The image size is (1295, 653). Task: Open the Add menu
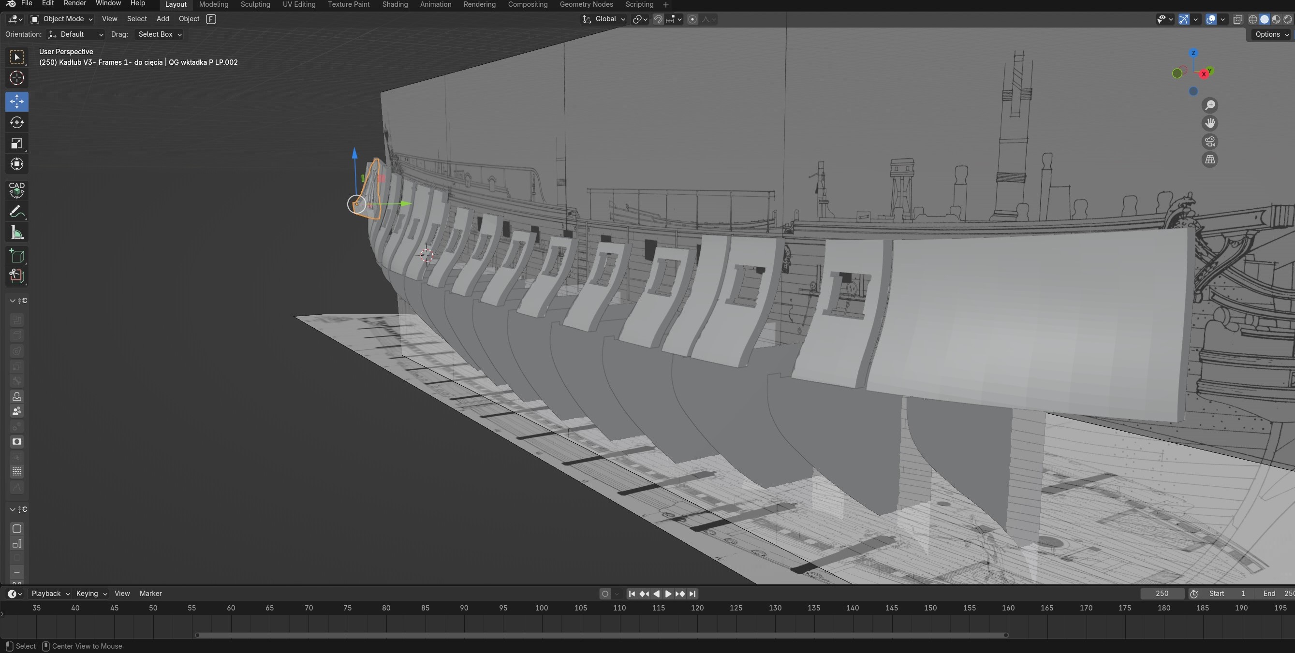162,19
